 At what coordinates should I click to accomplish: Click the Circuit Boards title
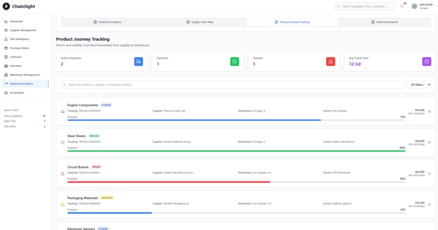tap(78, 167)
